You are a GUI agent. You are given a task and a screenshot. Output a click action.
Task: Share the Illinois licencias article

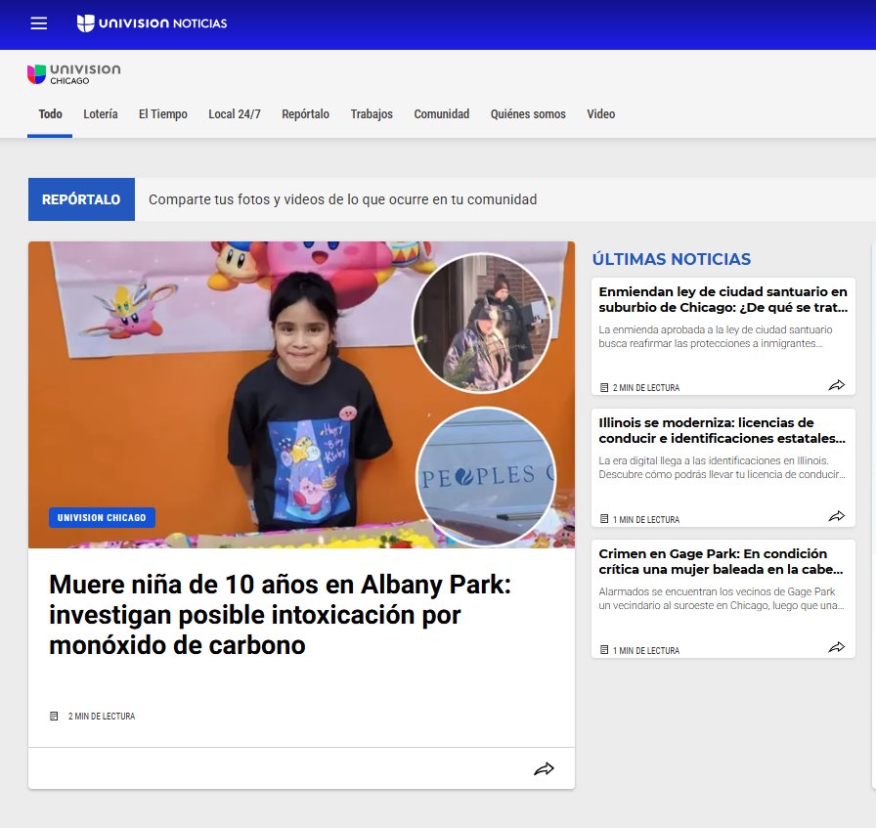(x=836, y=516)
